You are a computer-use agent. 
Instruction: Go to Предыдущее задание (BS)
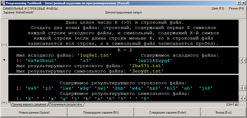101,112
